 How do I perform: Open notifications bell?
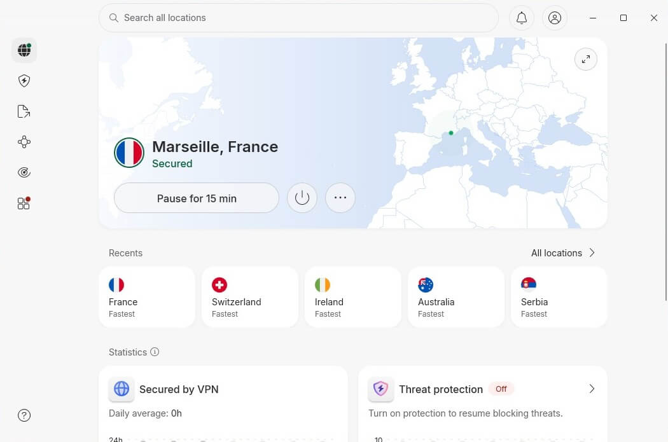522,18
